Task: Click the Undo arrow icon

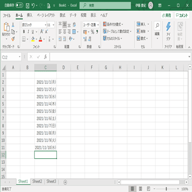Action: pyautogui.click(x=33, y=6)
